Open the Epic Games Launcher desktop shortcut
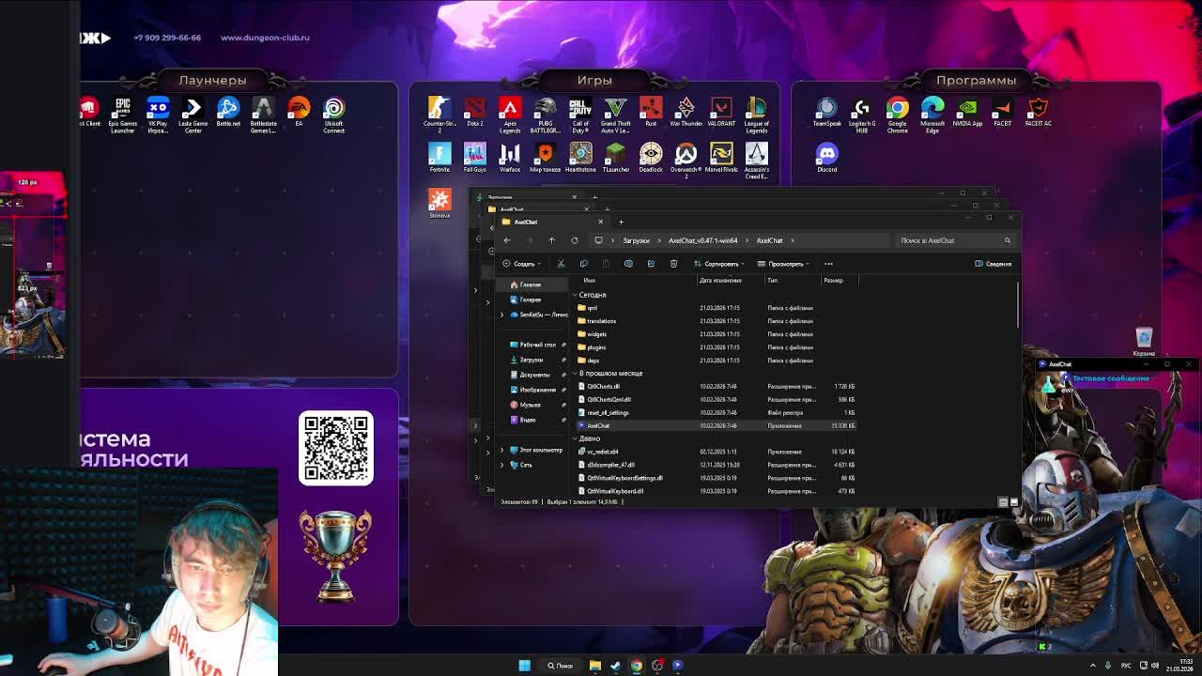 click(123, 114)
